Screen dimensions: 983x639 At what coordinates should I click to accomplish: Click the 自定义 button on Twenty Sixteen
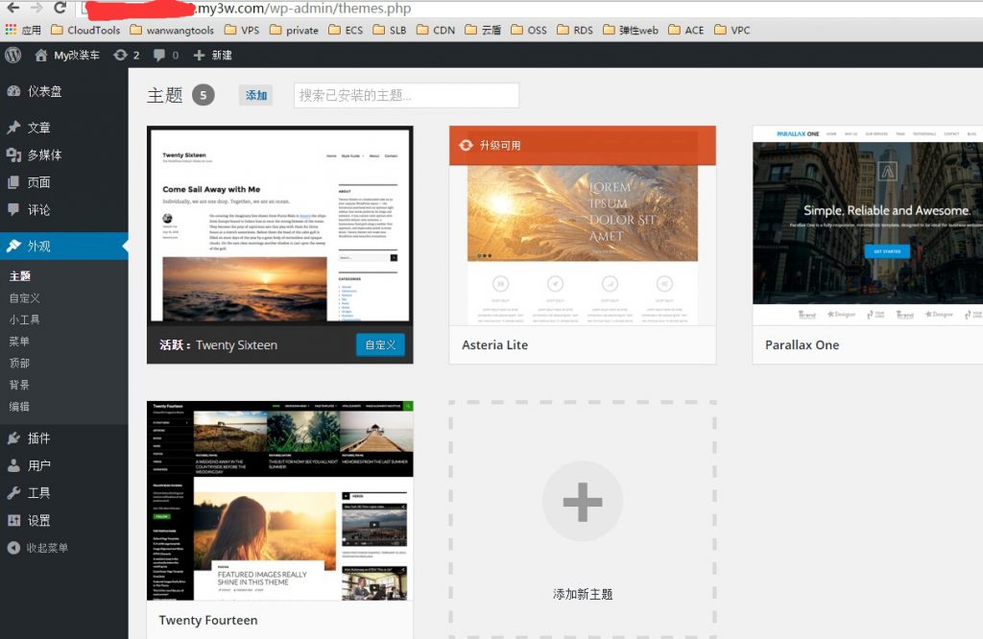380,345
